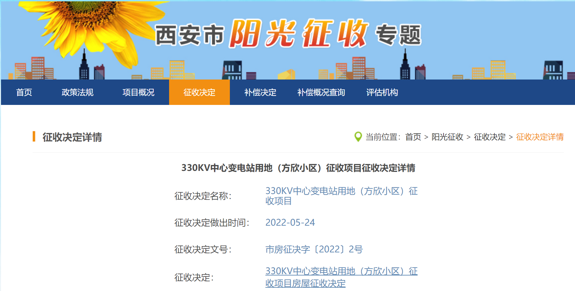575x291 pixels.
Task: Click 首页 in the breadcrumb trail
Action: [x=413, y=137]
